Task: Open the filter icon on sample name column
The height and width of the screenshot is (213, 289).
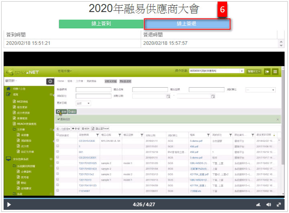Action: point(120,135)
